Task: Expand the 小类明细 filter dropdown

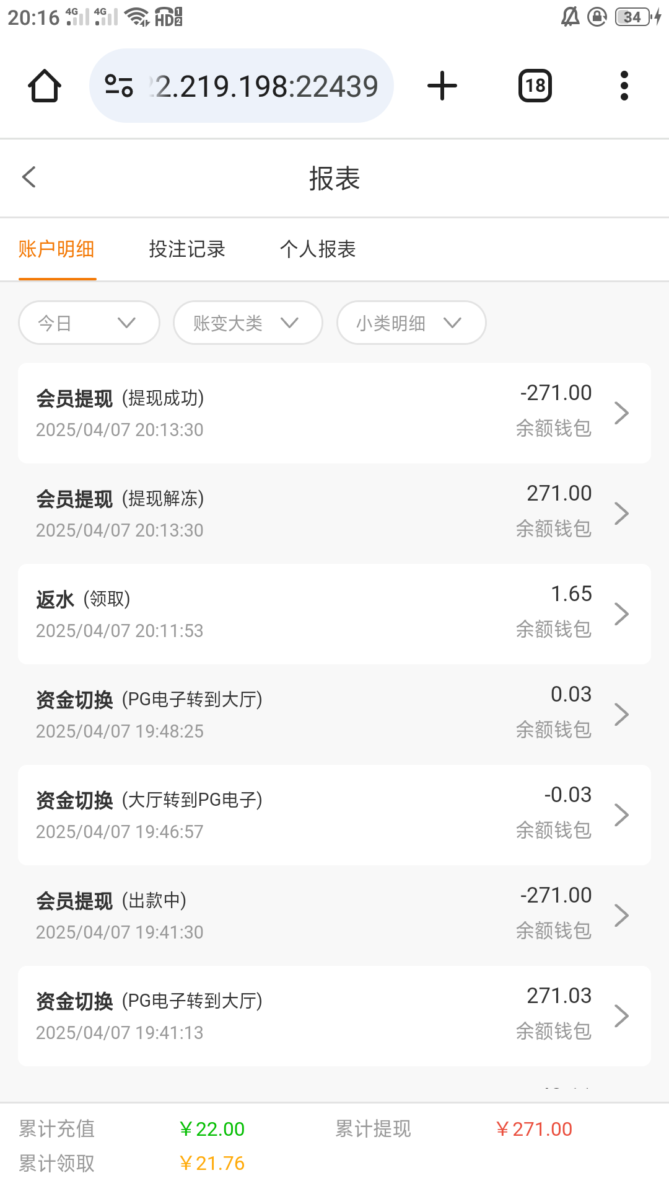Action: pos(411,323)
